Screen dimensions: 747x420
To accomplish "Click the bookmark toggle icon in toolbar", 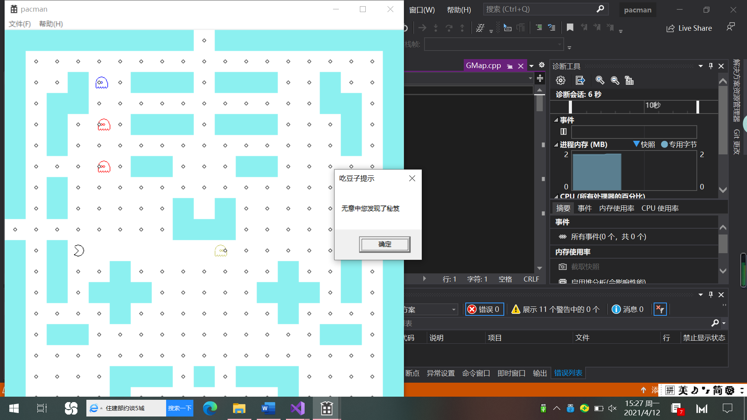I will tap(570, 27).
